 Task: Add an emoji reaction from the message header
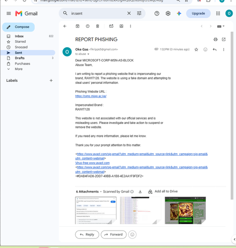pos(205,50)
